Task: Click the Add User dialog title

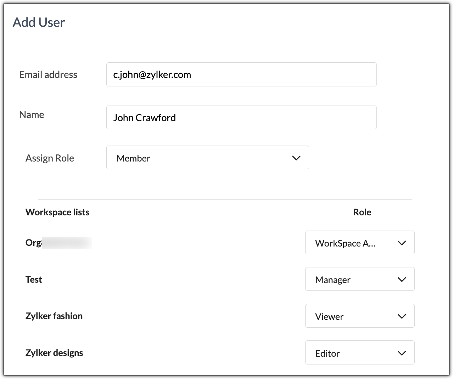Action: [39, 22]
